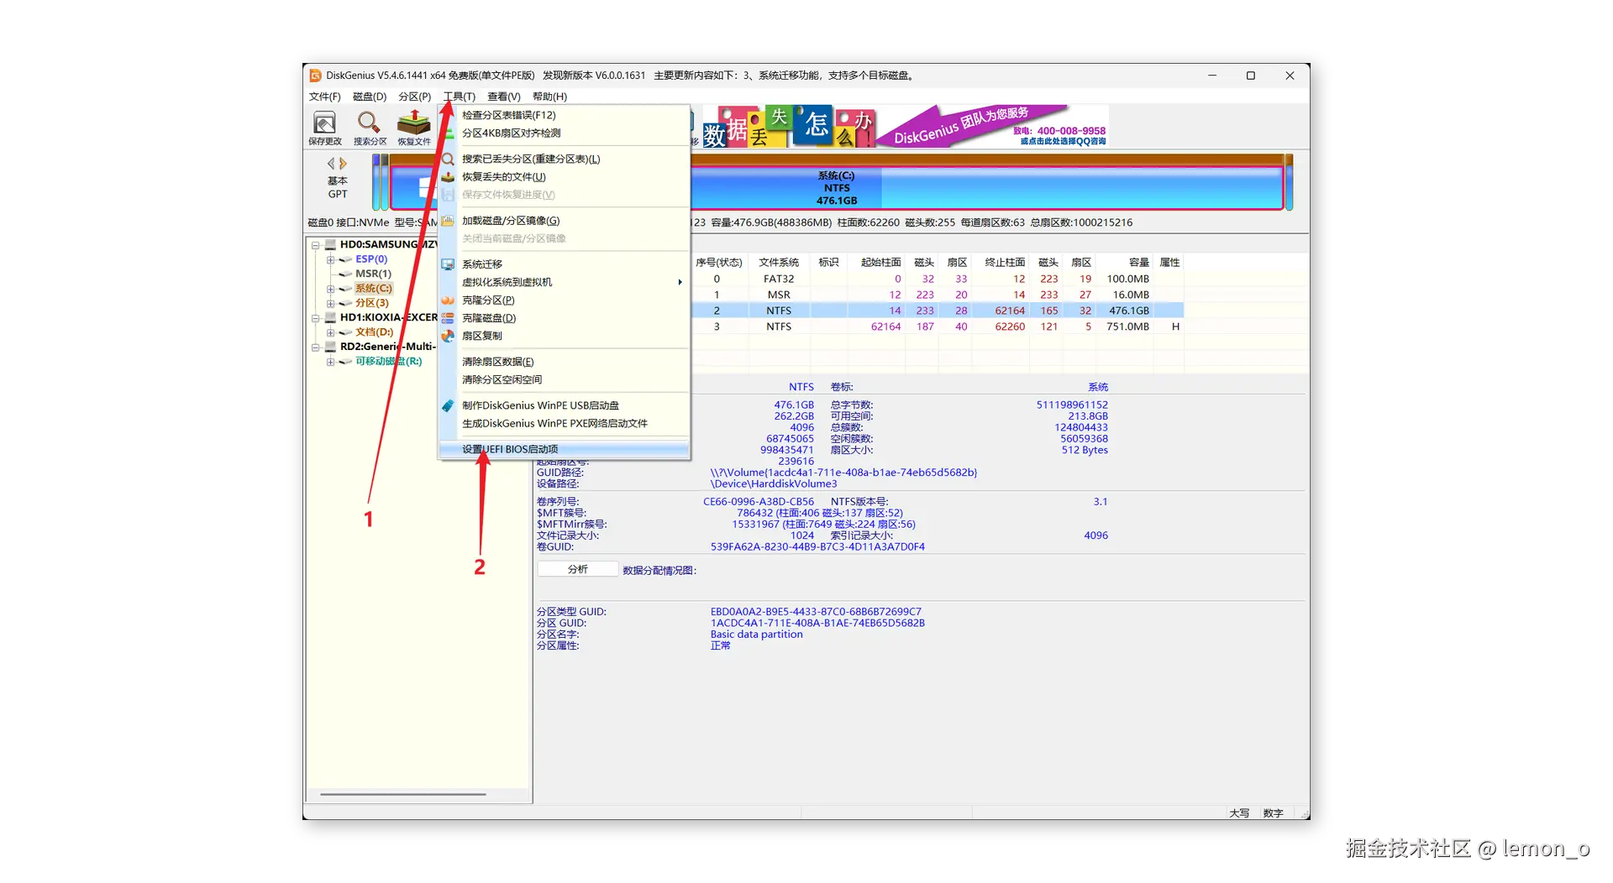
Task: Click the DiskGenius logo in title bar
Action: [x=316, y=76]
